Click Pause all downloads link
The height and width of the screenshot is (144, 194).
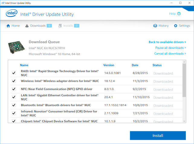(171, 48)
